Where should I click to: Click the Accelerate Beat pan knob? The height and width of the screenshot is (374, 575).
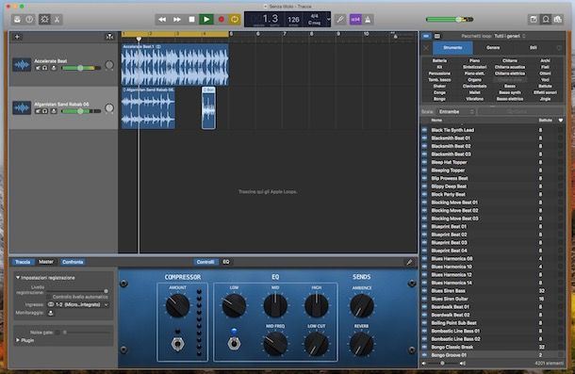(109, 65)
